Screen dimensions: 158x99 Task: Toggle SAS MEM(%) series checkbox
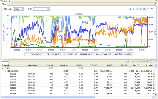(76, 54)
